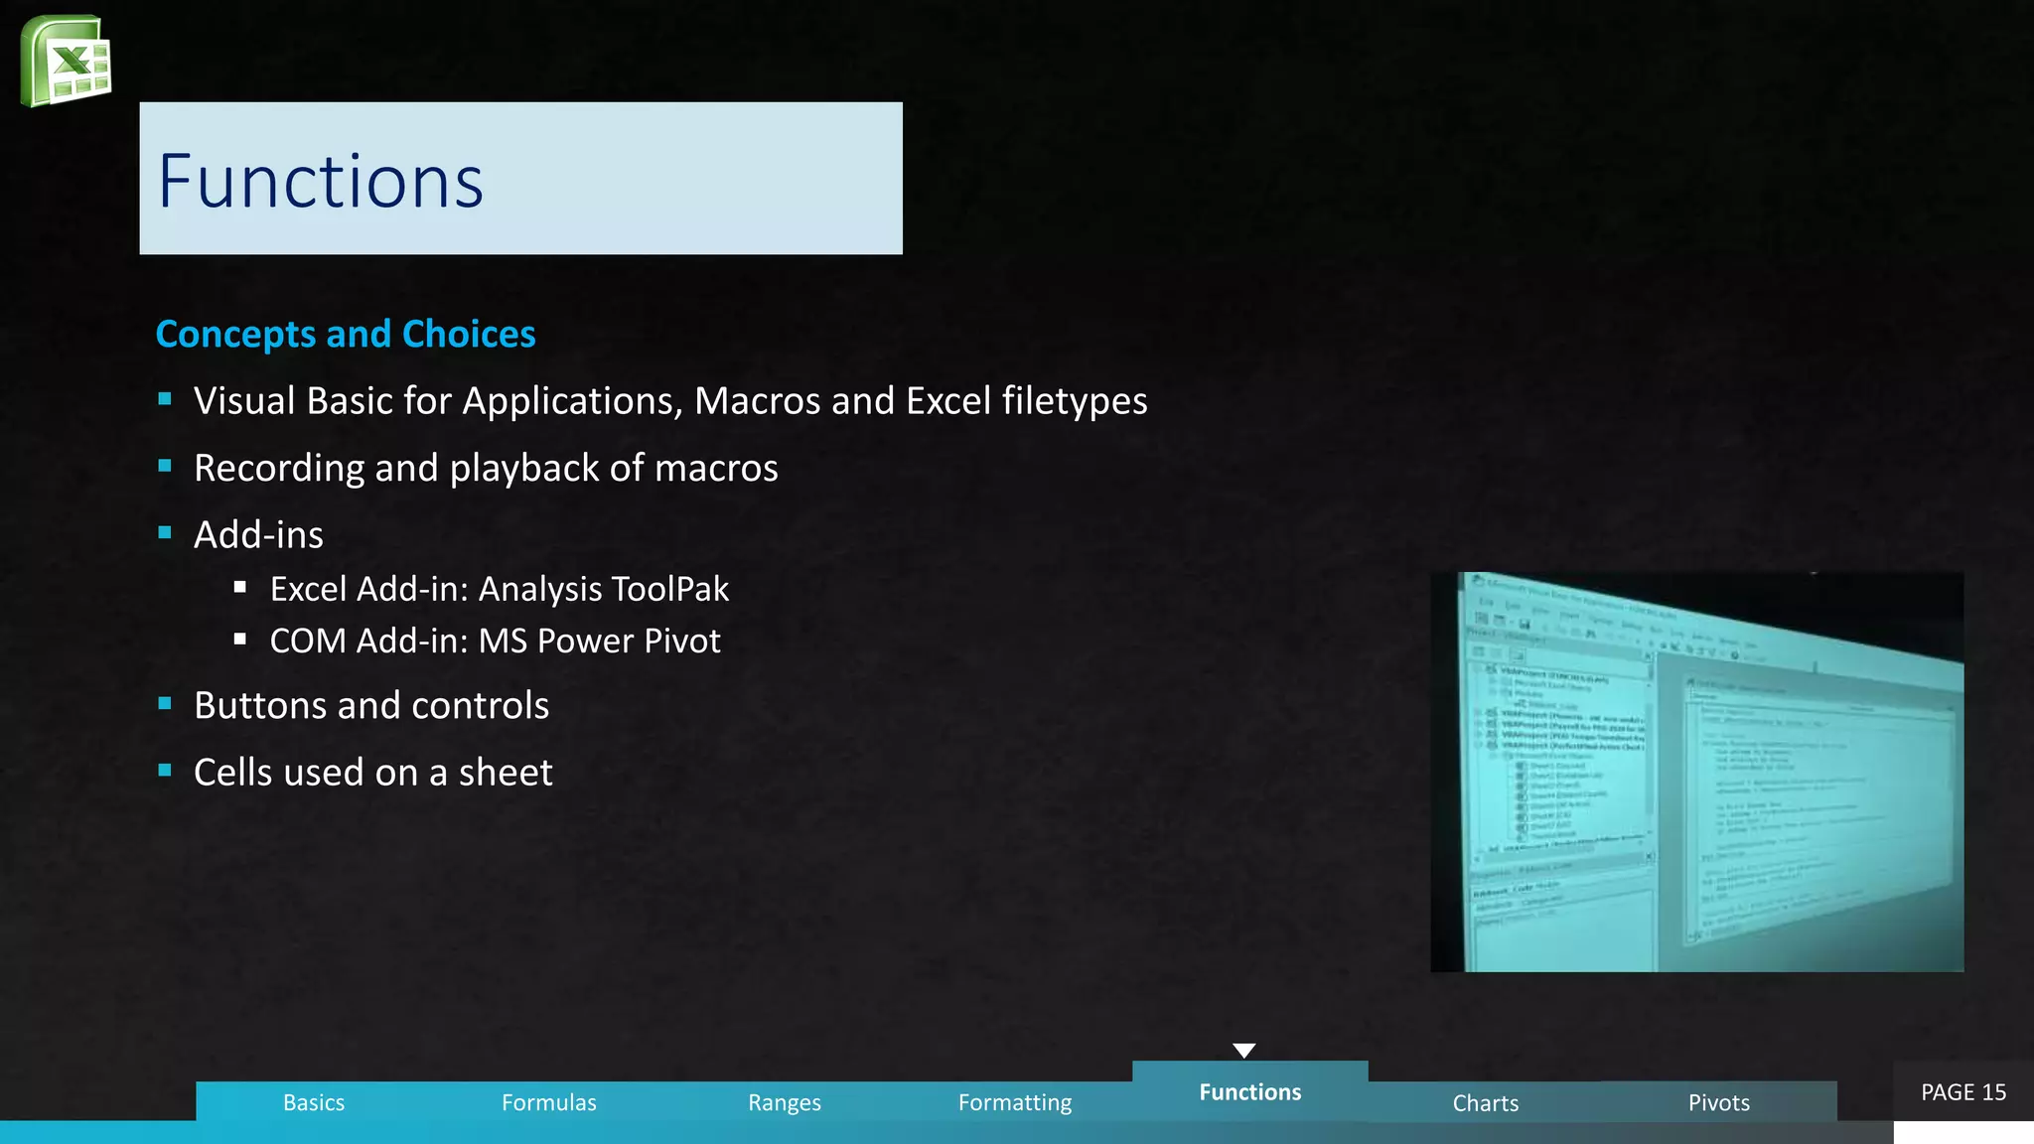
Task: Select the Functions title box
Action: [x=520, y=179]
